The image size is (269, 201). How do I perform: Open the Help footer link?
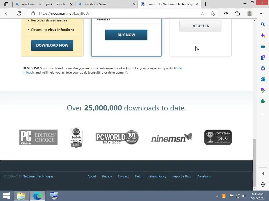tap(138, 176)
